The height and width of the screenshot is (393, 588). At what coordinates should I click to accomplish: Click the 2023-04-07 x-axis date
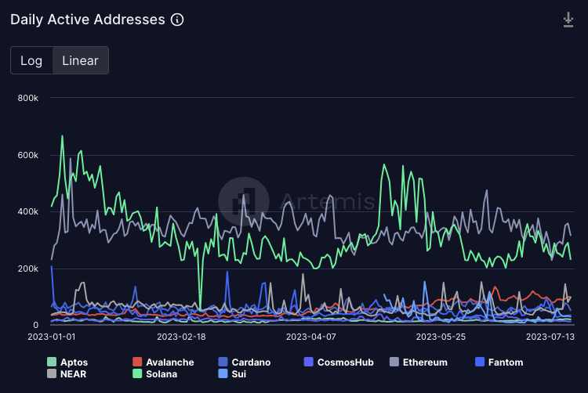[311, 337]
